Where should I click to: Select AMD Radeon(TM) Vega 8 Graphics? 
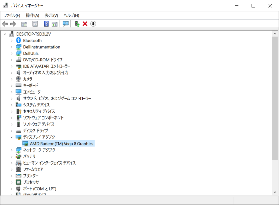click(61, 144)
